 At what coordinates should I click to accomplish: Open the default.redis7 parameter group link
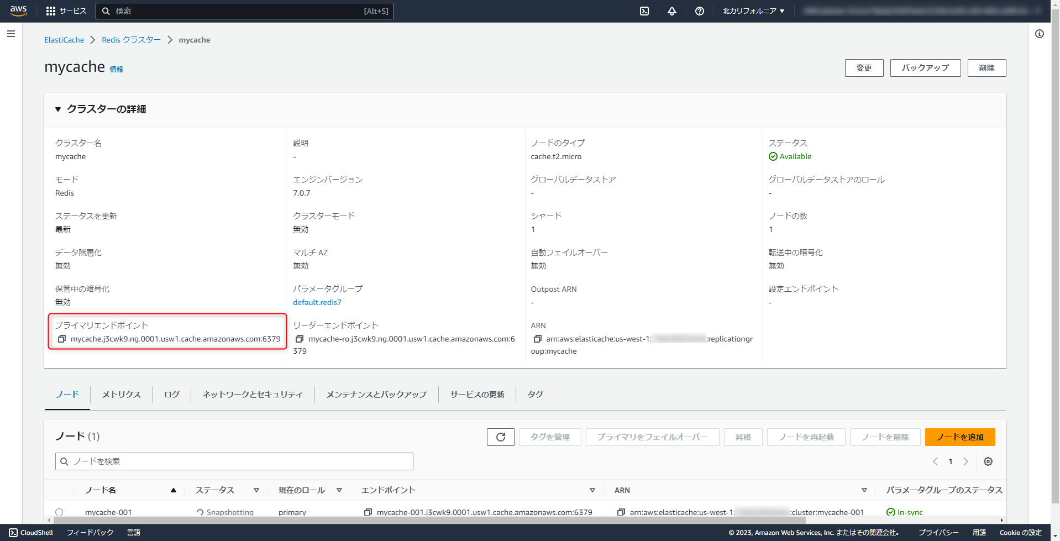(x=317, y=302)
